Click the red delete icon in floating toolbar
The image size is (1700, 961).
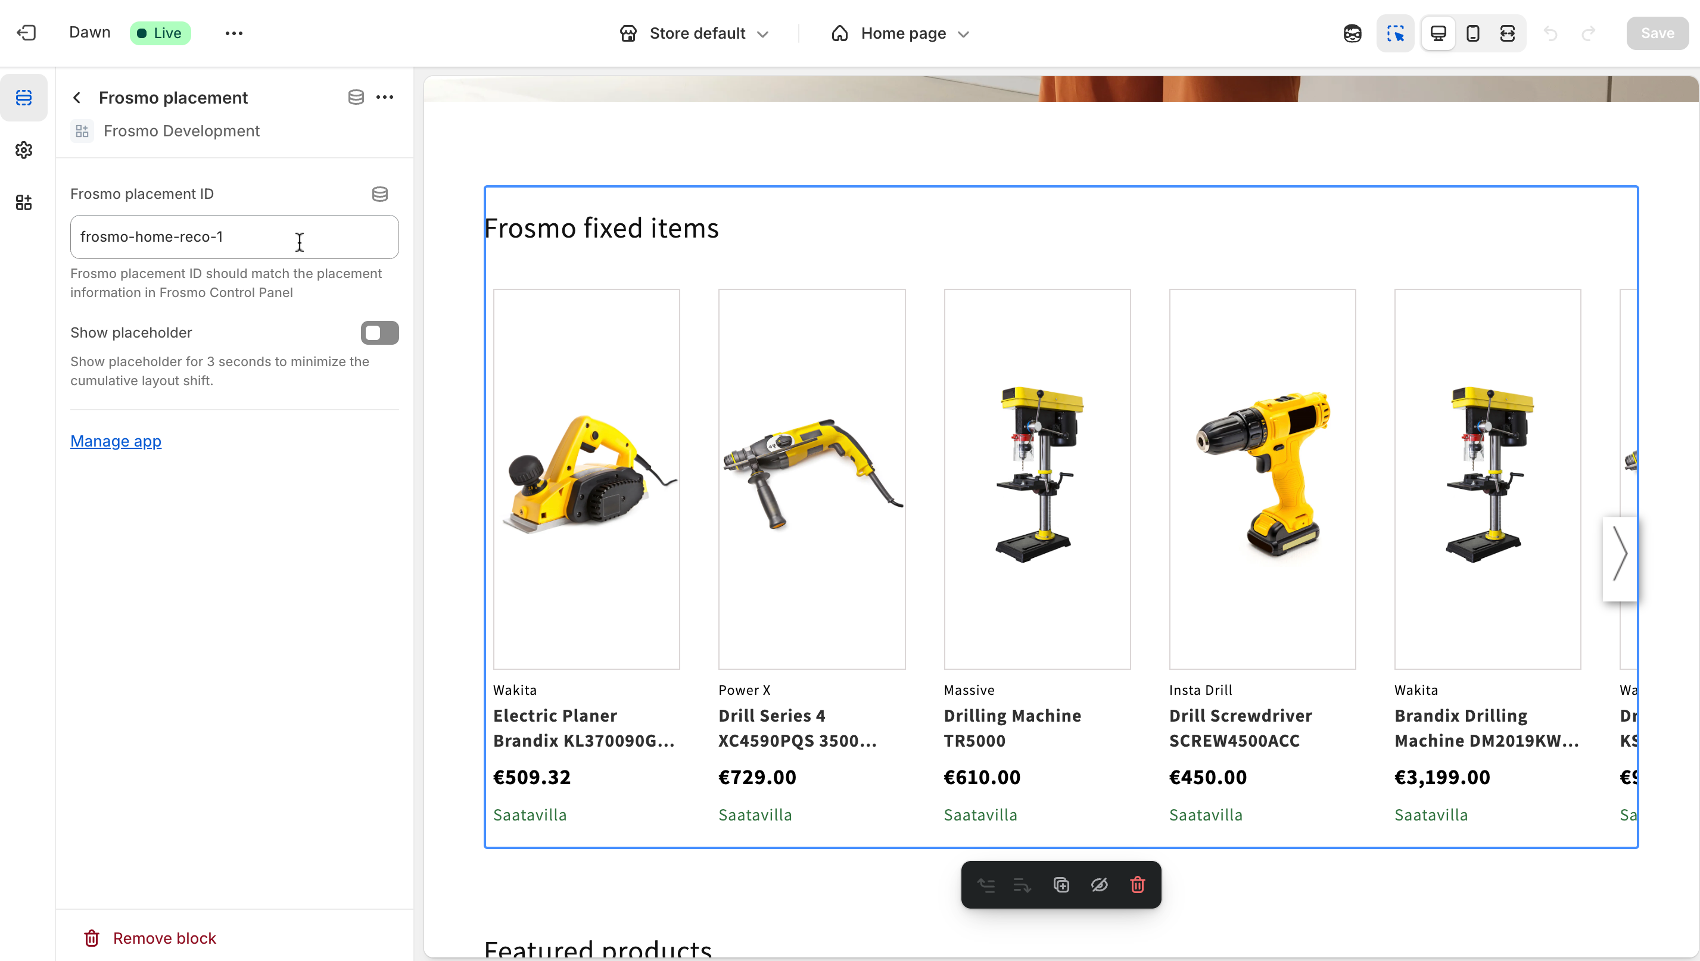(x=1137, y=884)
